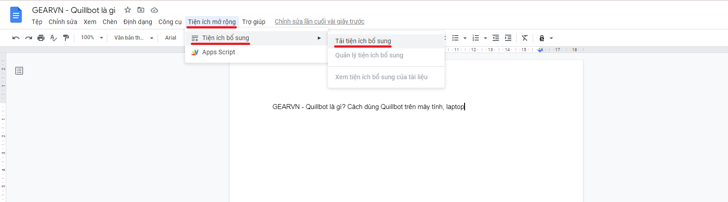Insert a bulleted list
This screenshot has width=728, height=202.
click(x=455, y=38)
